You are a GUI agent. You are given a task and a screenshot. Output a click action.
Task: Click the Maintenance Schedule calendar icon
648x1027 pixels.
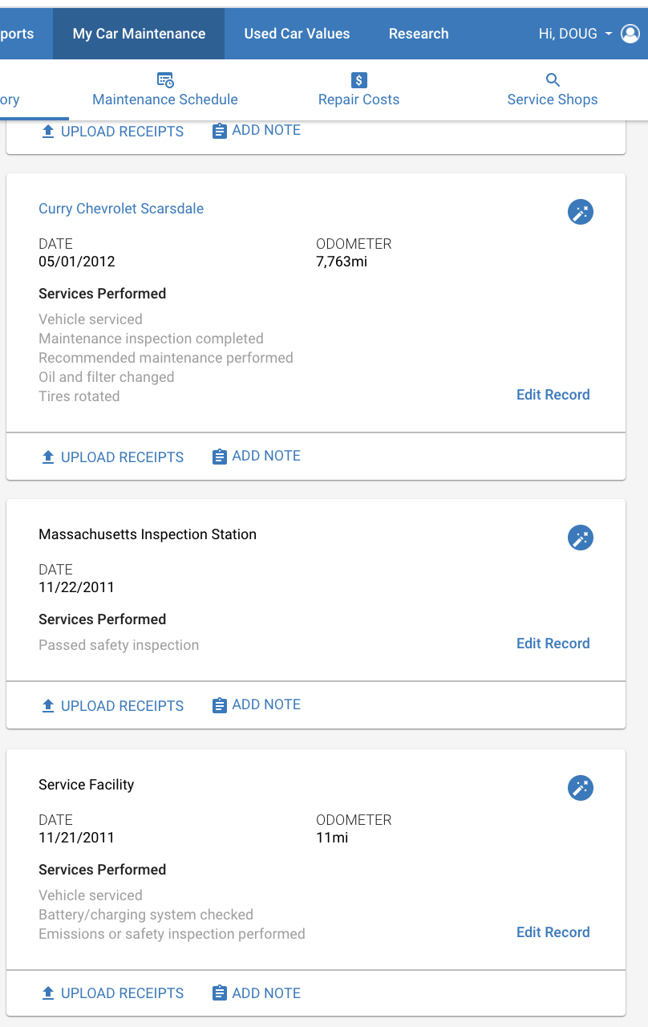click(x=165, y=79)
